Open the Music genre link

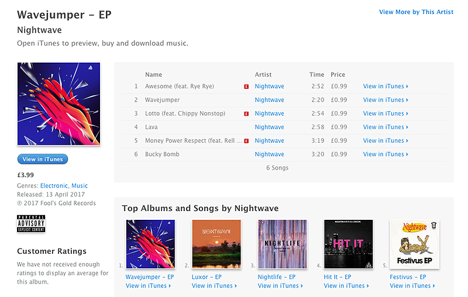coord(80,185)
